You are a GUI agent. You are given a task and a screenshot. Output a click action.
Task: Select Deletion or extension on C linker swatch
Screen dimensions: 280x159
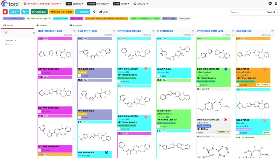point(145,18)
